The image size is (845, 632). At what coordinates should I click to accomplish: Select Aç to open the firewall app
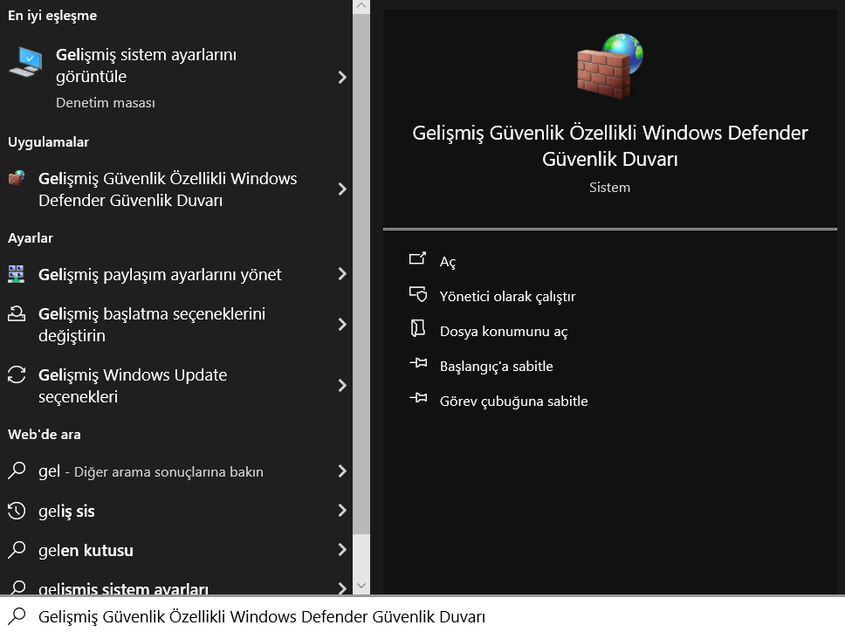click(447, 262)
